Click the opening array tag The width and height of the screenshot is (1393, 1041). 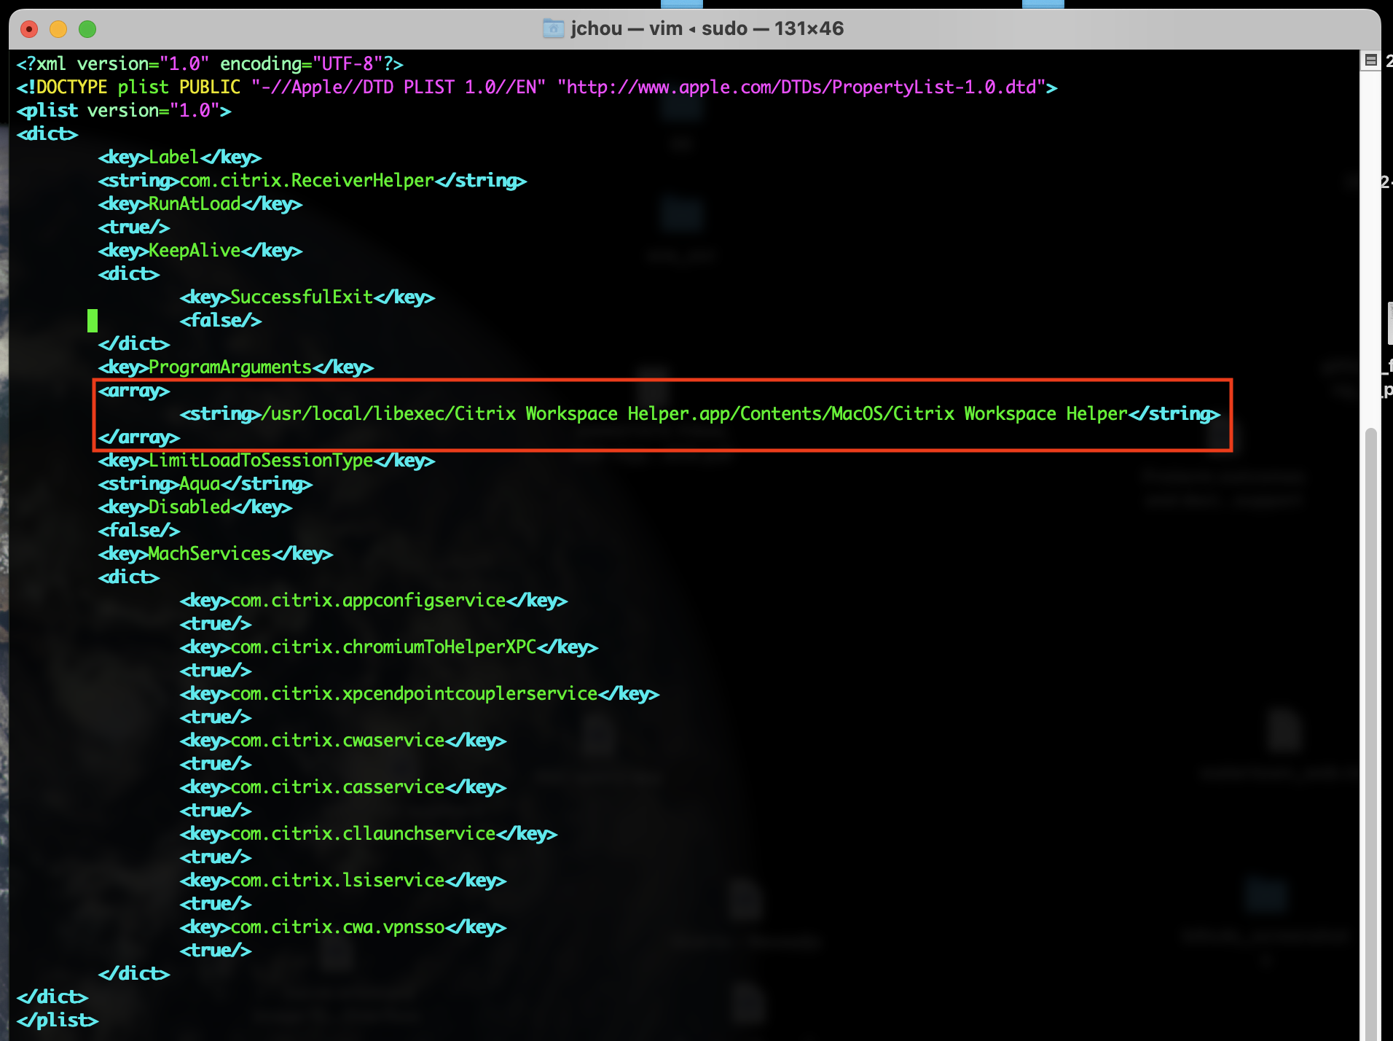coord(134,391)
